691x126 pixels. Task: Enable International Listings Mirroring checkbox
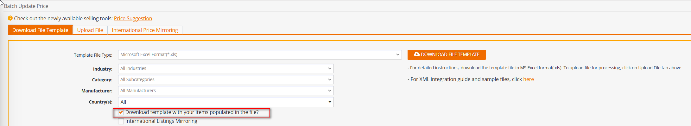[x=121, y=121]
